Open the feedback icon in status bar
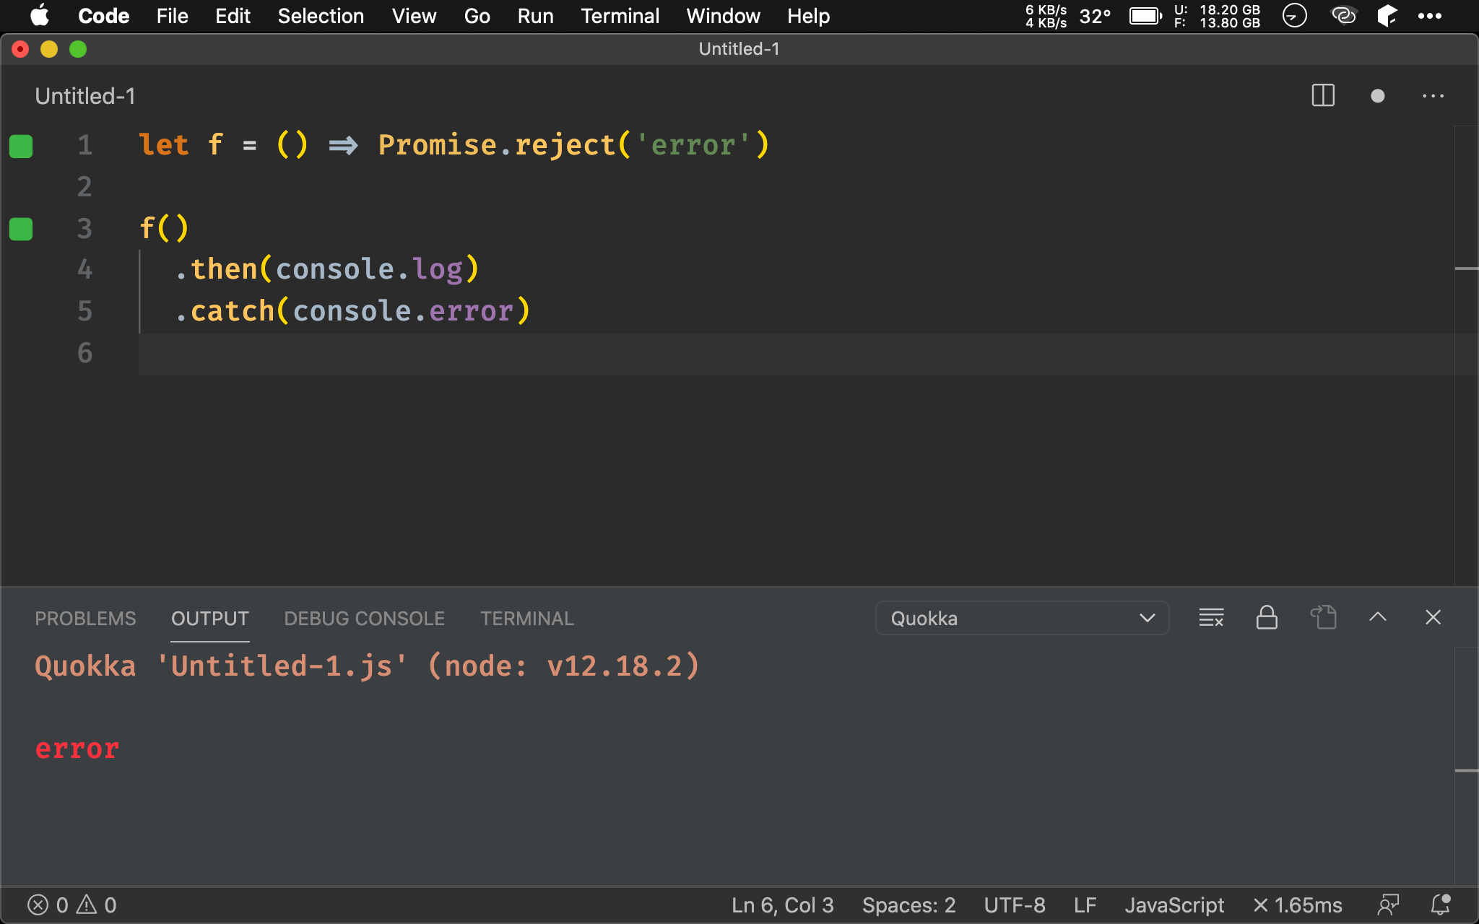1479x924 pixels. tap(1388, 905)
